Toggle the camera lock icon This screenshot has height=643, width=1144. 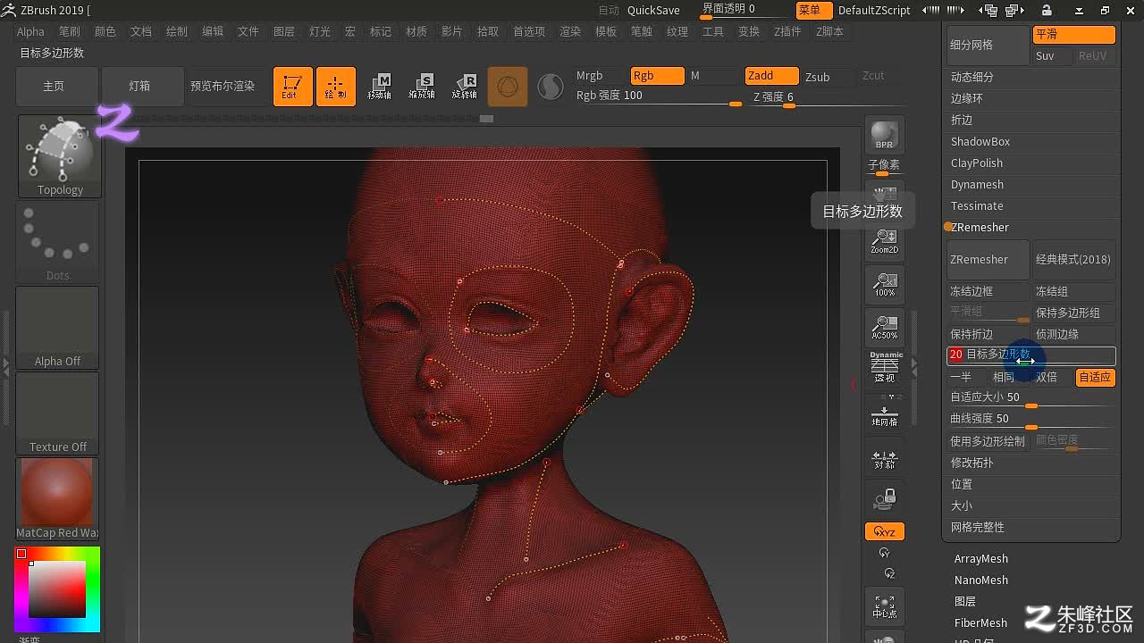[884, 498]
